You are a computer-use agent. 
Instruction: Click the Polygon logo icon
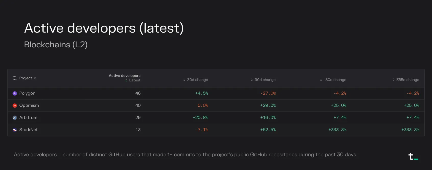point(15,93)
